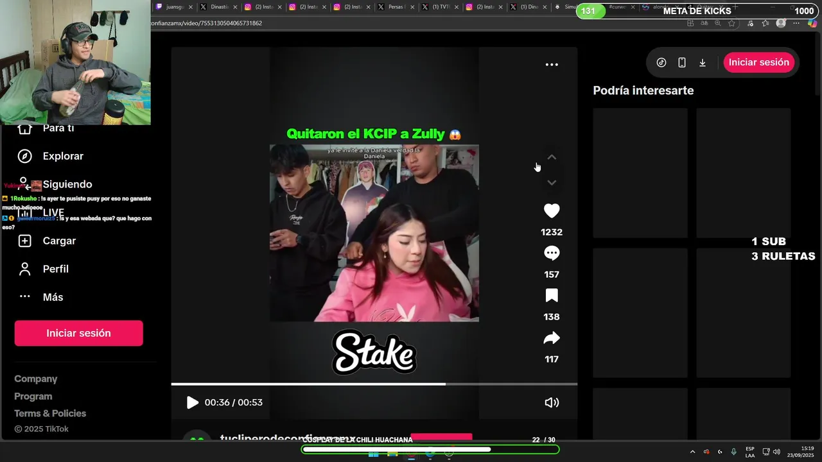Click the taskbar microphone icon
The image size is (822, 462).
click(734, 452)
